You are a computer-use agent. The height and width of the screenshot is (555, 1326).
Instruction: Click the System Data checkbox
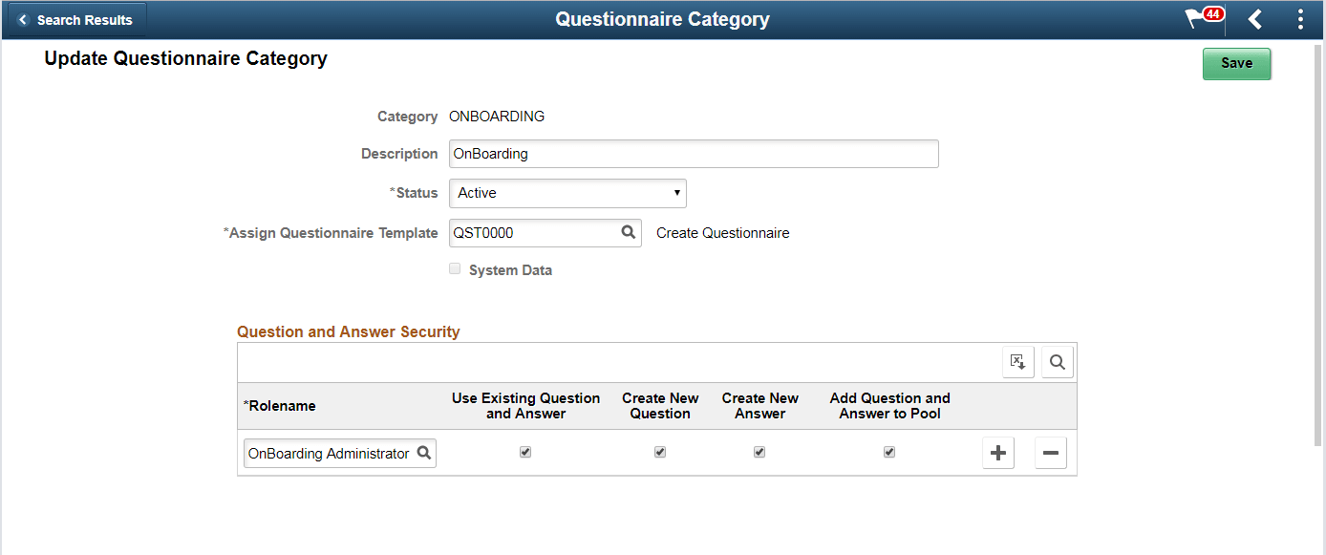click(455, 268)
